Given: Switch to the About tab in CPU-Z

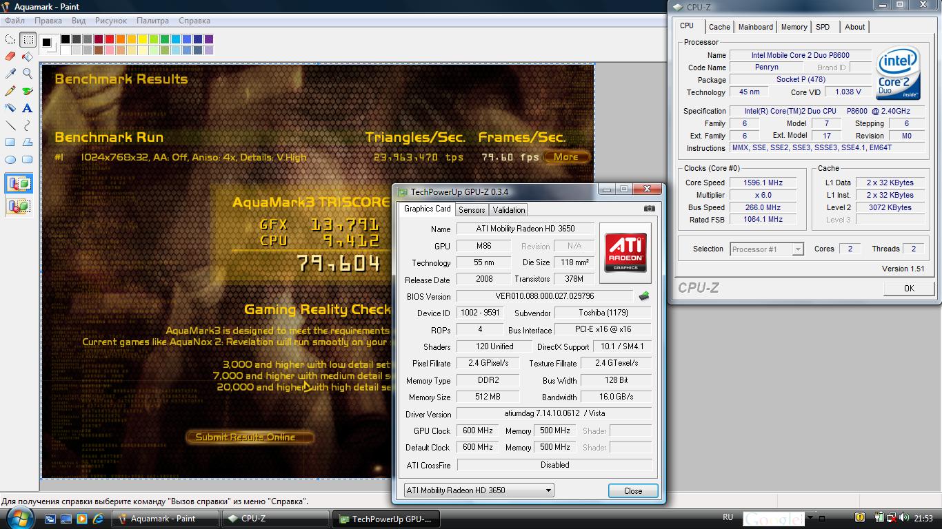Looking at the screenshot, I should click(x=854, y=27).
